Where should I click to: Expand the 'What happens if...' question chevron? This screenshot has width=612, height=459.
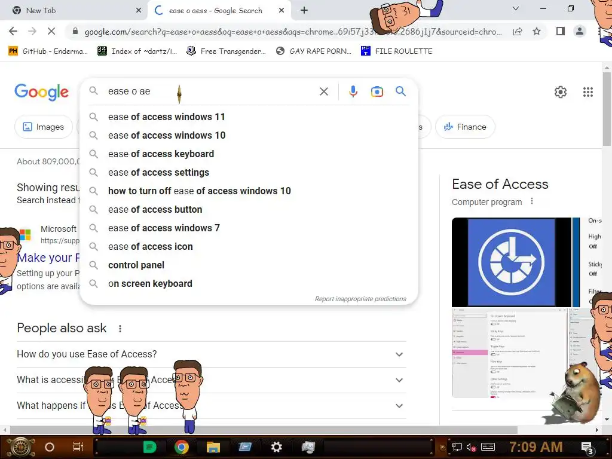(x=399, y=406)
